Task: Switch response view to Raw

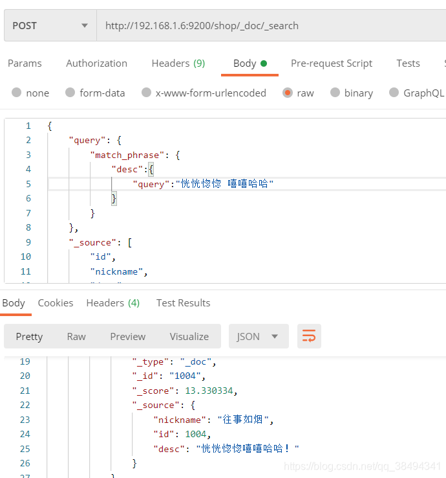Action: (76, 336)
